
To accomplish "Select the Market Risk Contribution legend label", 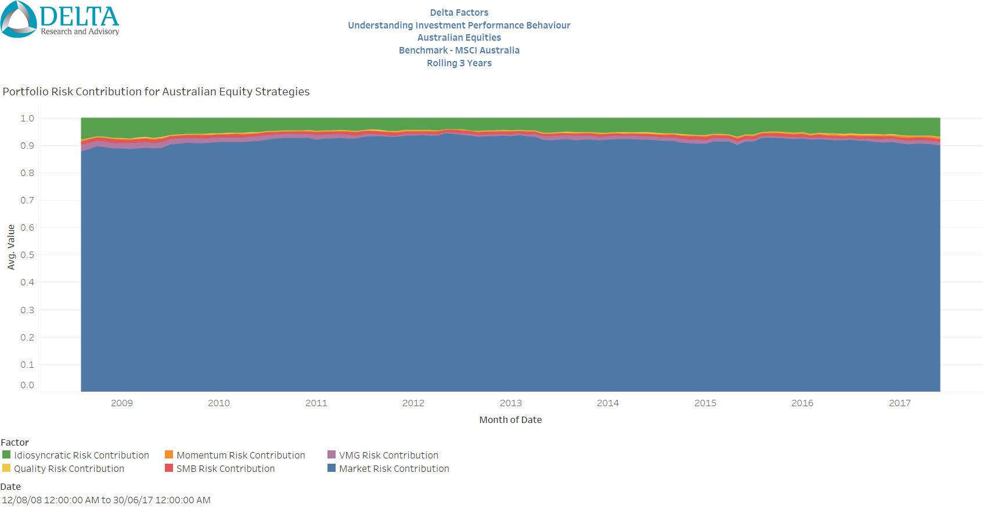I will (394, 468).
